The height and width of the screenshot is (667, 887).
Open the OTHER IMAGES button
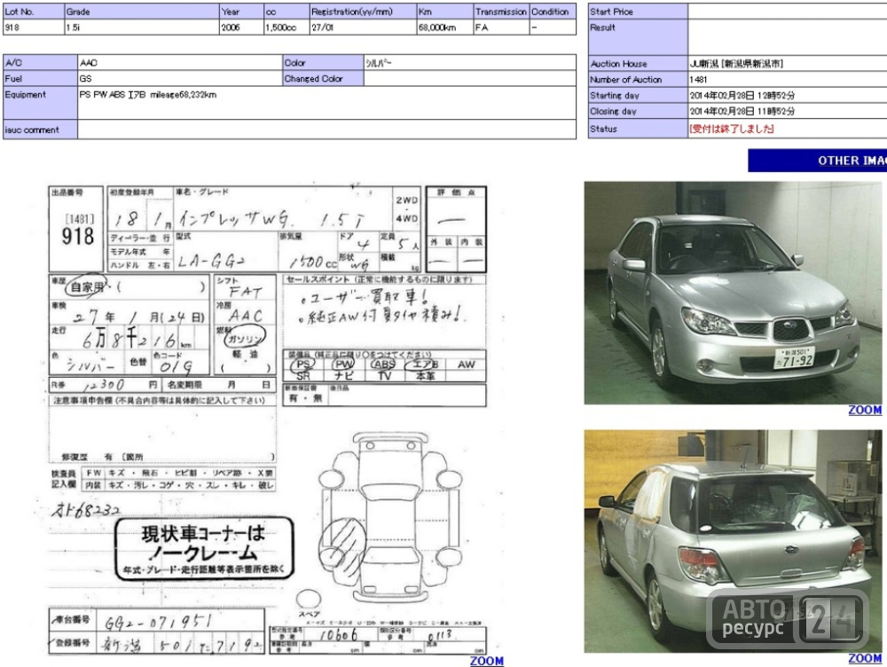pyautogui.click(x=818, y=161)
